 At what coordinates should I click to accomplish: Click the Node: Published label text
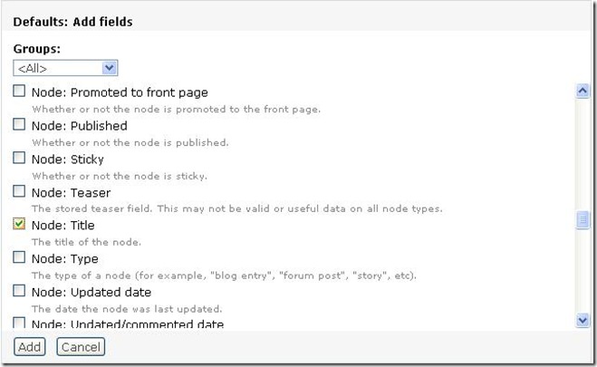click(x=79, y=126)
